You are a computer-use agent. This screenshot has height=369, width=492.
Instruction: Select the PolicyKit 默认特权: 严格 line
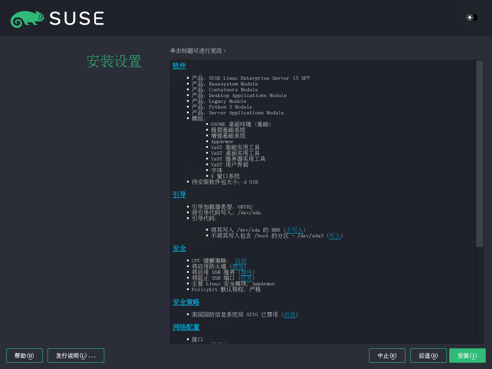(x=226, y=290)
